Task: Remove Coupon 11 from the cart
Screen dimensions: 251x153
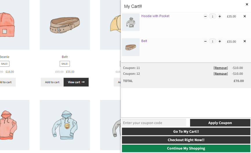Action: 221,68
